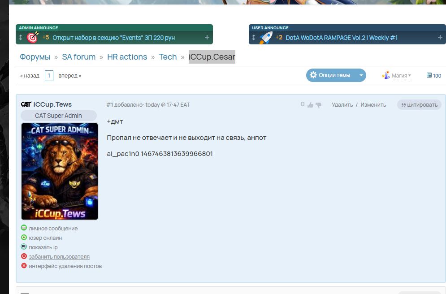446x294 pixels.
Task: Click the +2 rating in User Announce
Action: (279, 37)
